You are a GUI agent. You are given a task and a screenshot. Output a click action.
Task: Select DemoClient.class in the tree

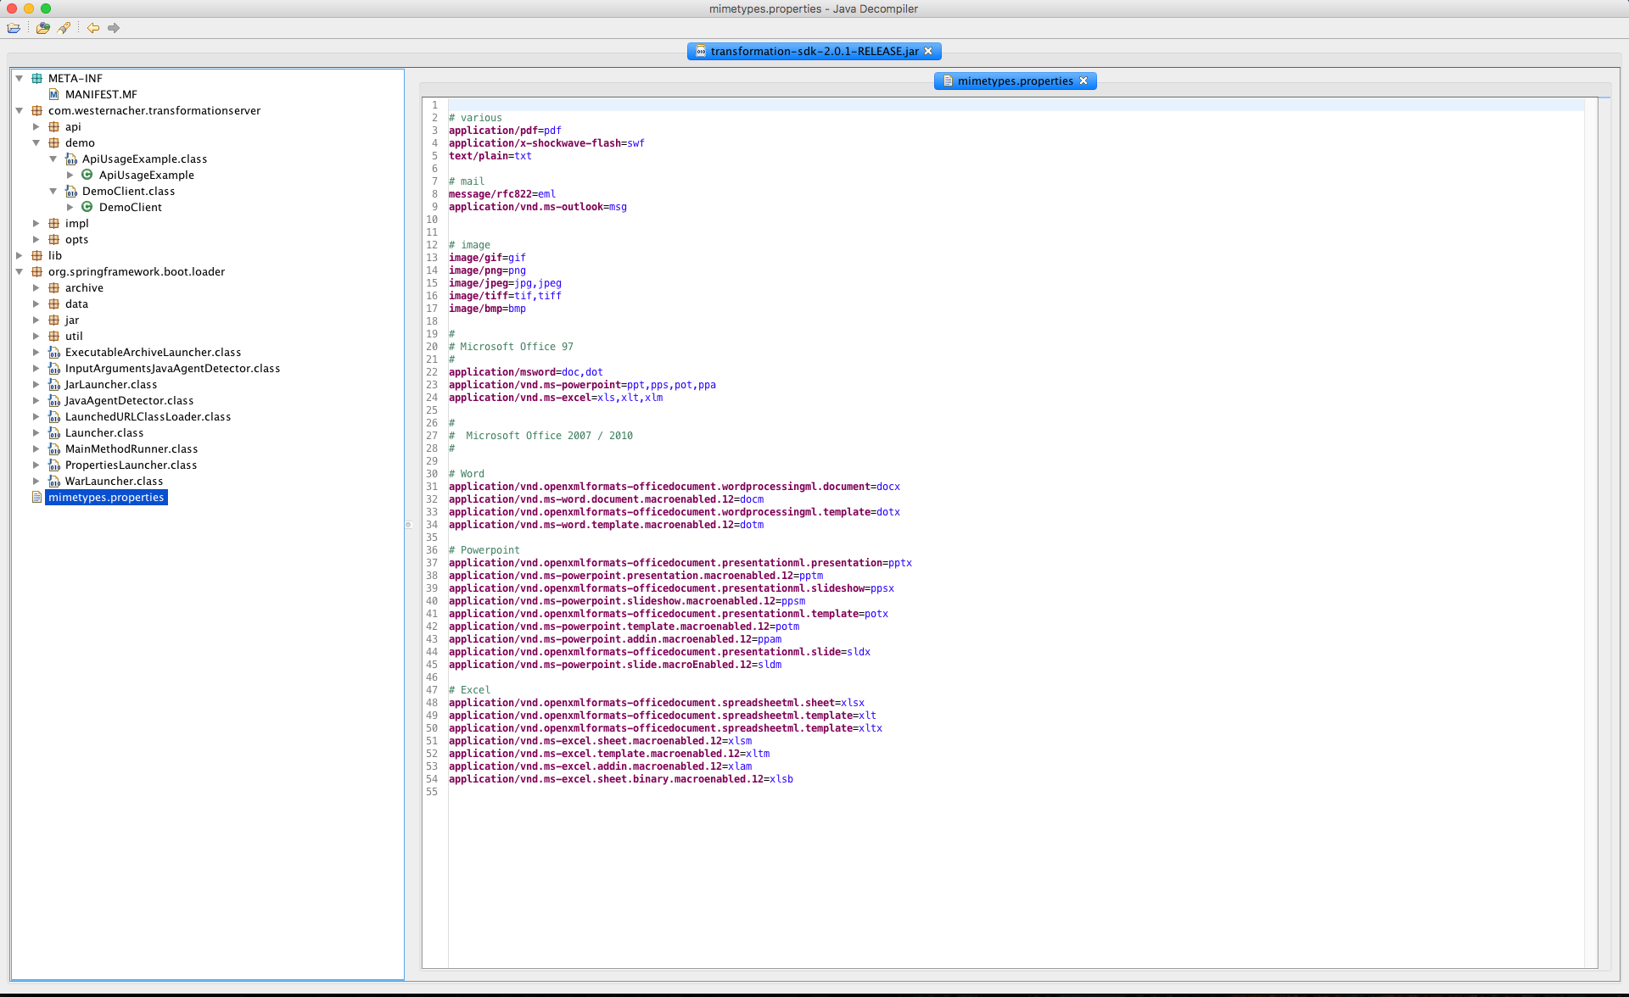tap(128, 191)
